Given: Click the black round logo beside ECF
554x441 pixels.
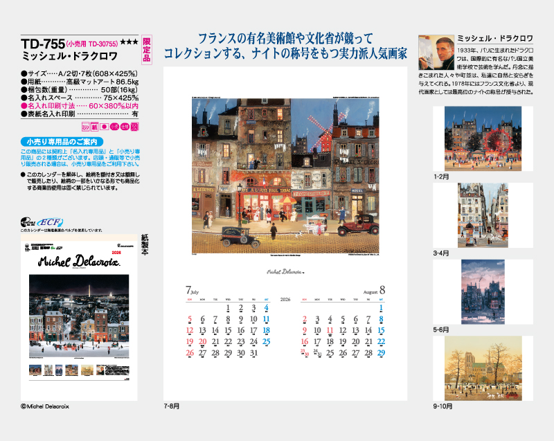Looking at the screenshot, I should [28, 222].
